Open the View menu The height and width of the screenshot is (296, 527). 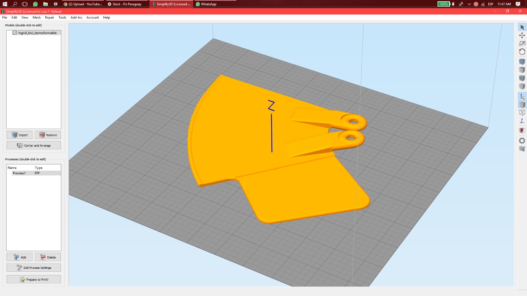click(x=25, y=18)
